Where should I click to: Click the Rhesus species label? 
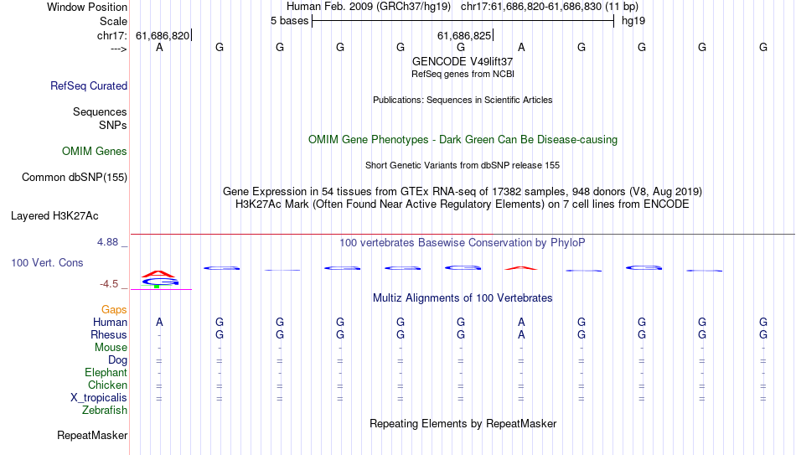pyautogui.click(x=109, y=335)
